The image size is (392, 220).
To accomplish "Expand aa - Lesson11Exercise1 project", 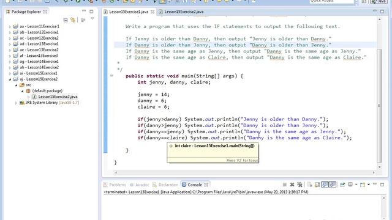I will point(10,26).
